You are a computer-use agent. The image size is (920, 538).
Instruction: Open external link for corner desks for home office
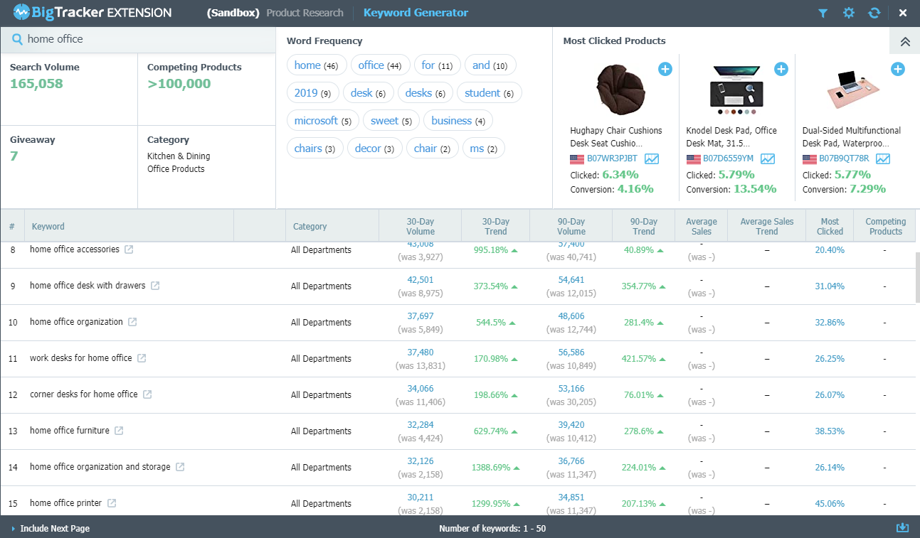[x=147, y=394]
